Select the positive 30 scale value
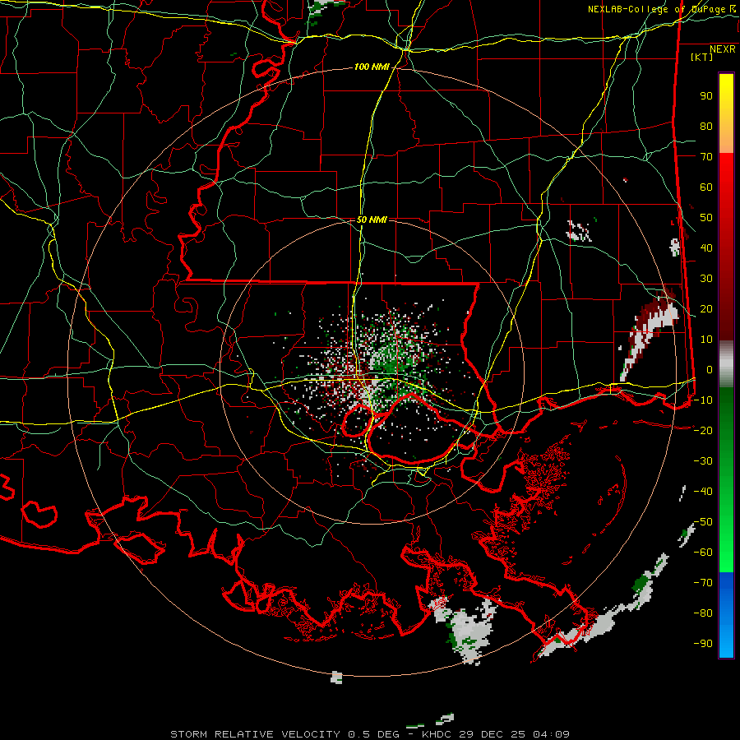This screenshot has width=740, height=740. point(706,279)
